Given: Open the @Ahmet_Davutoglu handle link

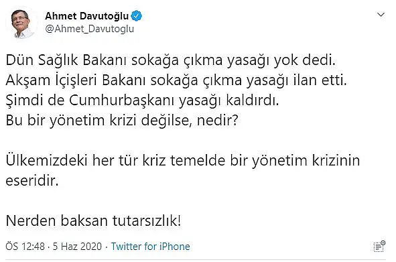Looking at the screenshot, I should coord(89,29).
